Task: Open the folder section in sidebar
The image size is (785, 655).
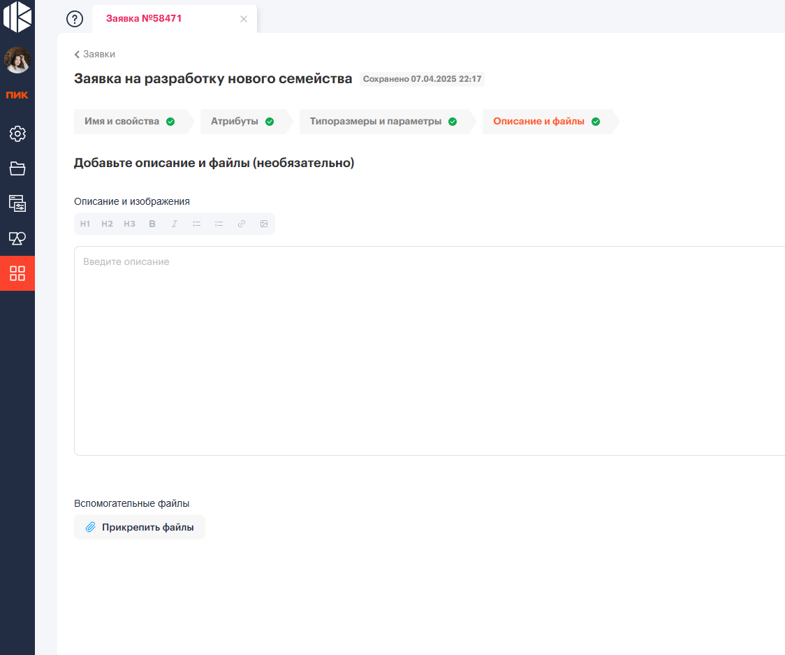Action: [x=17, y=168]
